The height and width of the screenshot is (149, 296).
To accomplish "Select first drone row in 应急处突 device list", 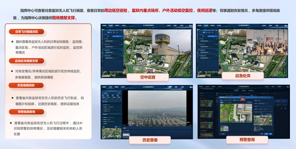I will 209,40.
